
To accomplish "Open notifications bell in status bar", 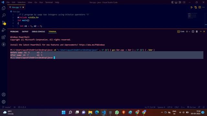I will (x=204, y=107).
